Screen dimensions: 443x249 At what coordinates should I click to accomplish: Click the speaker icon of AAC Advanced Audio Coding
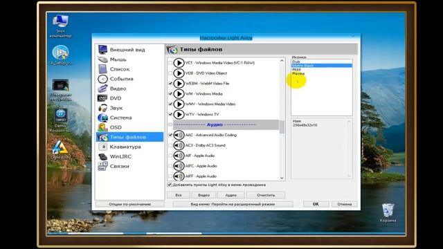(x=179, y=135)
